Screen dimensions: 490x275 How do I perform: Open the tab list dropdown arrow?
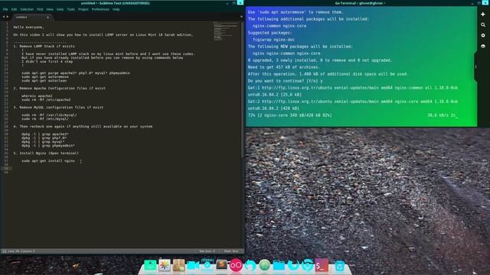click(x=241, y=17)
